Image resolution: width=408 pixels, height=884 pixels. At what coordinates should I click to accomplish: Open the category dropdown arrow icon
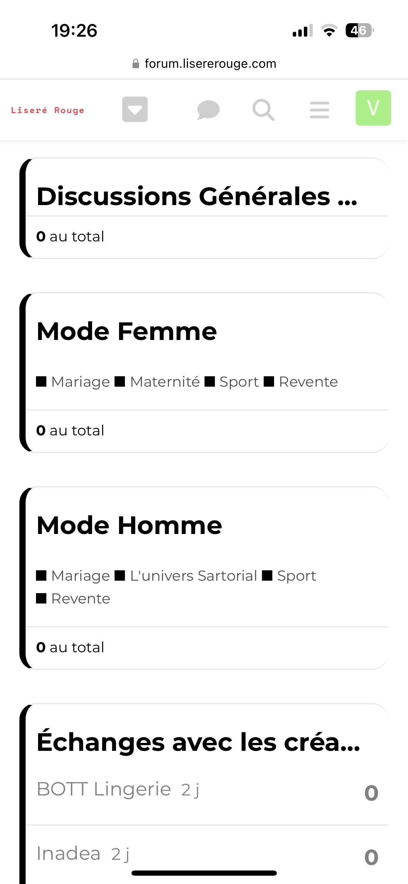[135, 109]
